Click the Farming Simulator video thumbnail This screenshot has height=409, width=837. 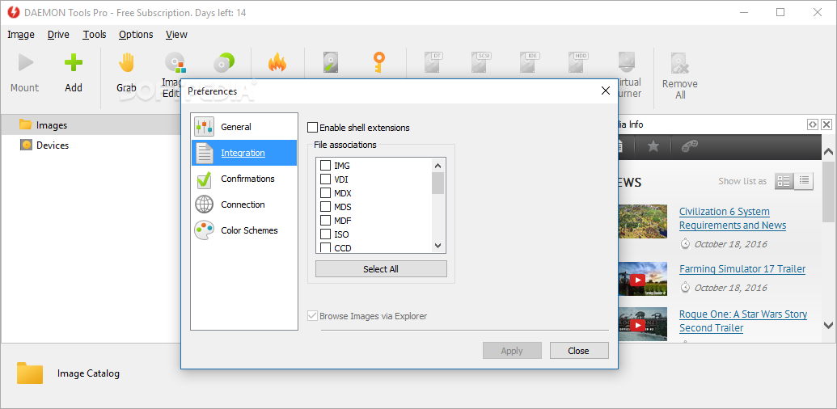tap(643, 279)
